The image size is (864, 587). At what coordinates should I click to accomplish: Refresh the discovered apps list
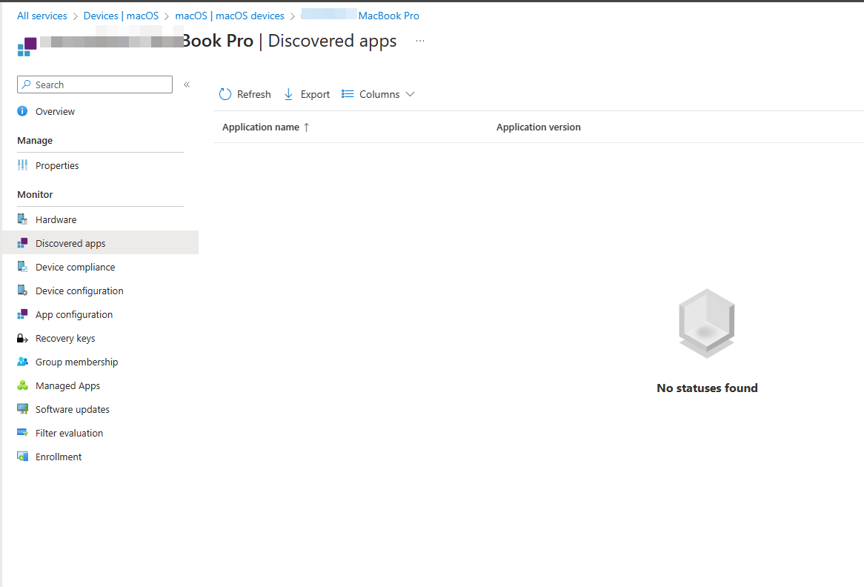(x=245, y=94)
